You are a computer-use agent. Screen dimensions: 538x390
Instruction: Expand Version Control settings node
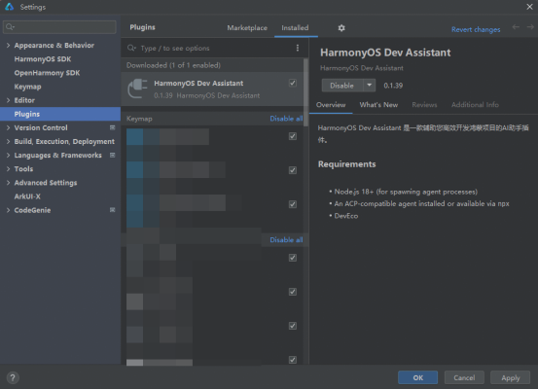(x=8, y=127)
